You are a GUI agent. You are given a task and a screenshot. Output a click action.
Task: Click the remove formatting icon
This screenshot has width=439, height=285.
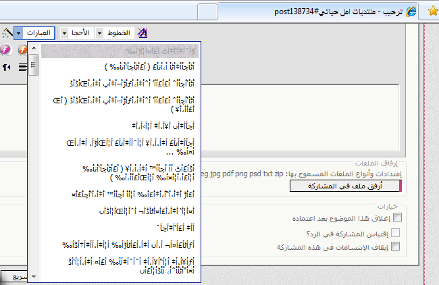[x=143, y=32]
